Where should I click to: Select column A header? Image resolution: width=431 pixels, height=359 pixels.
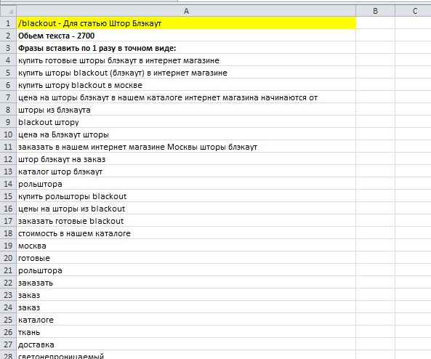point(186,11)
